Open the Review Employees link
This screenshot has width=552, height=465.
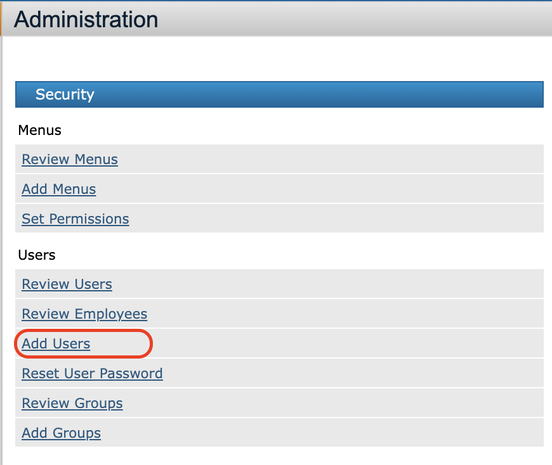pos(84,314)
